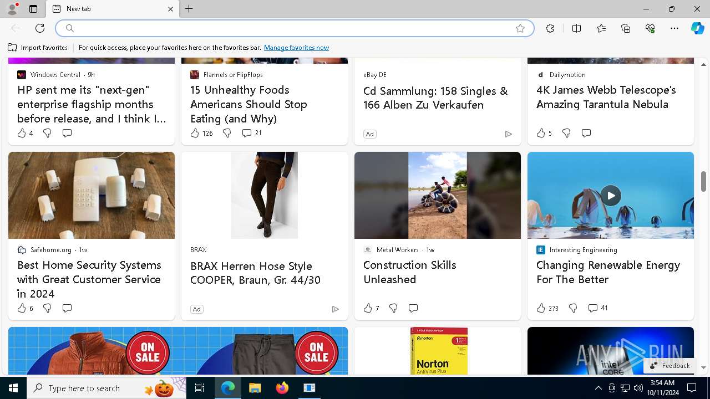Open Task View on taskbar
Screen dimensions: 710x399
click(x=200, y=388)
